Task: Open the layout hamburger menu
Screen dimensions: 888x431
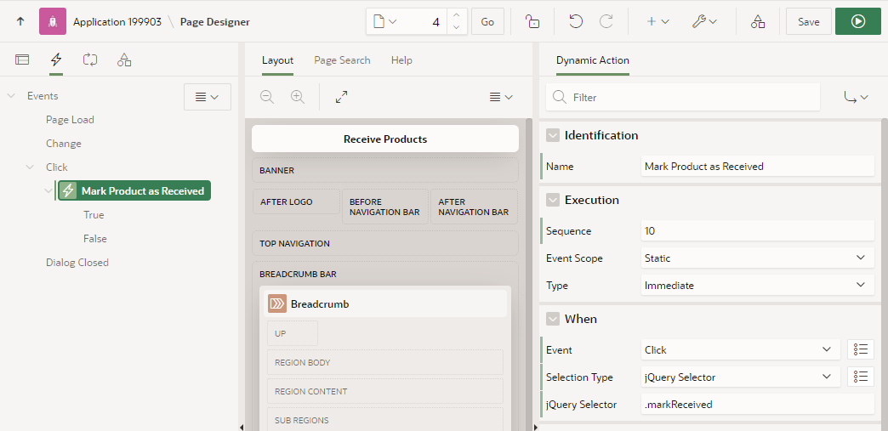Action: [x=501, y=97]
